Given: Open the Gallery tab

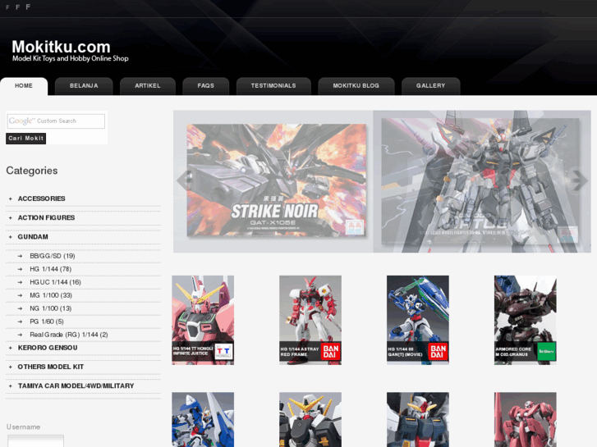Looking at the screenshot, I should pos(430,86).
